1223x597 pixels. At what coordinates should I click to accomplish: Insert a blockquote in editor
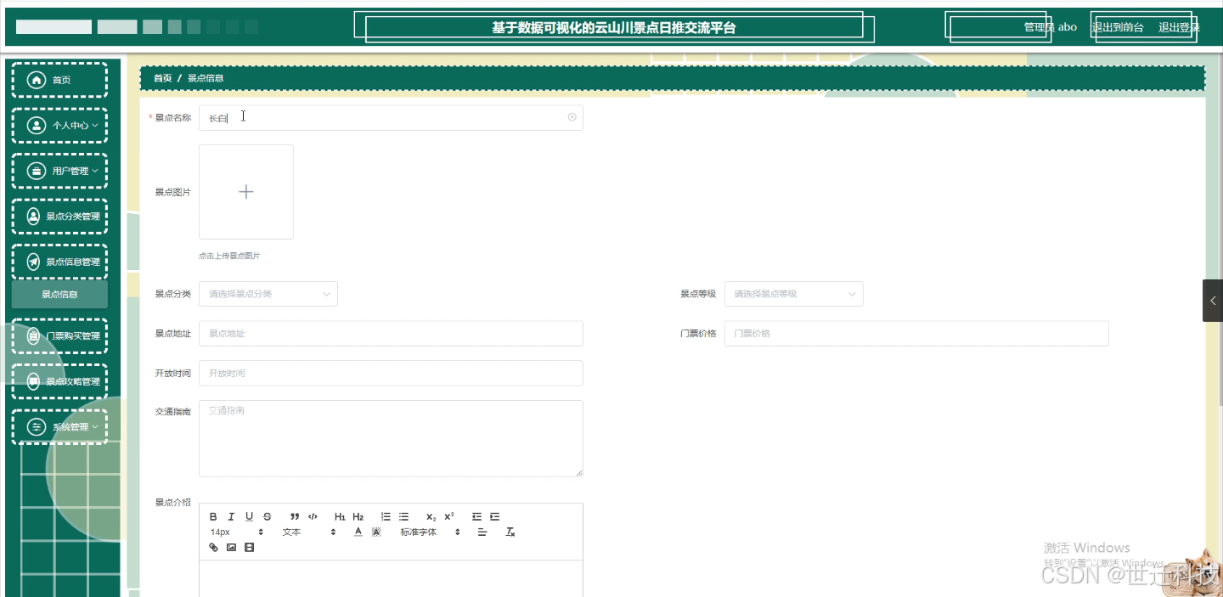point(295,516)
